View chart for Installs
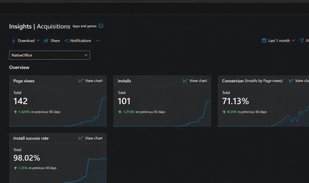 (195, 81)
